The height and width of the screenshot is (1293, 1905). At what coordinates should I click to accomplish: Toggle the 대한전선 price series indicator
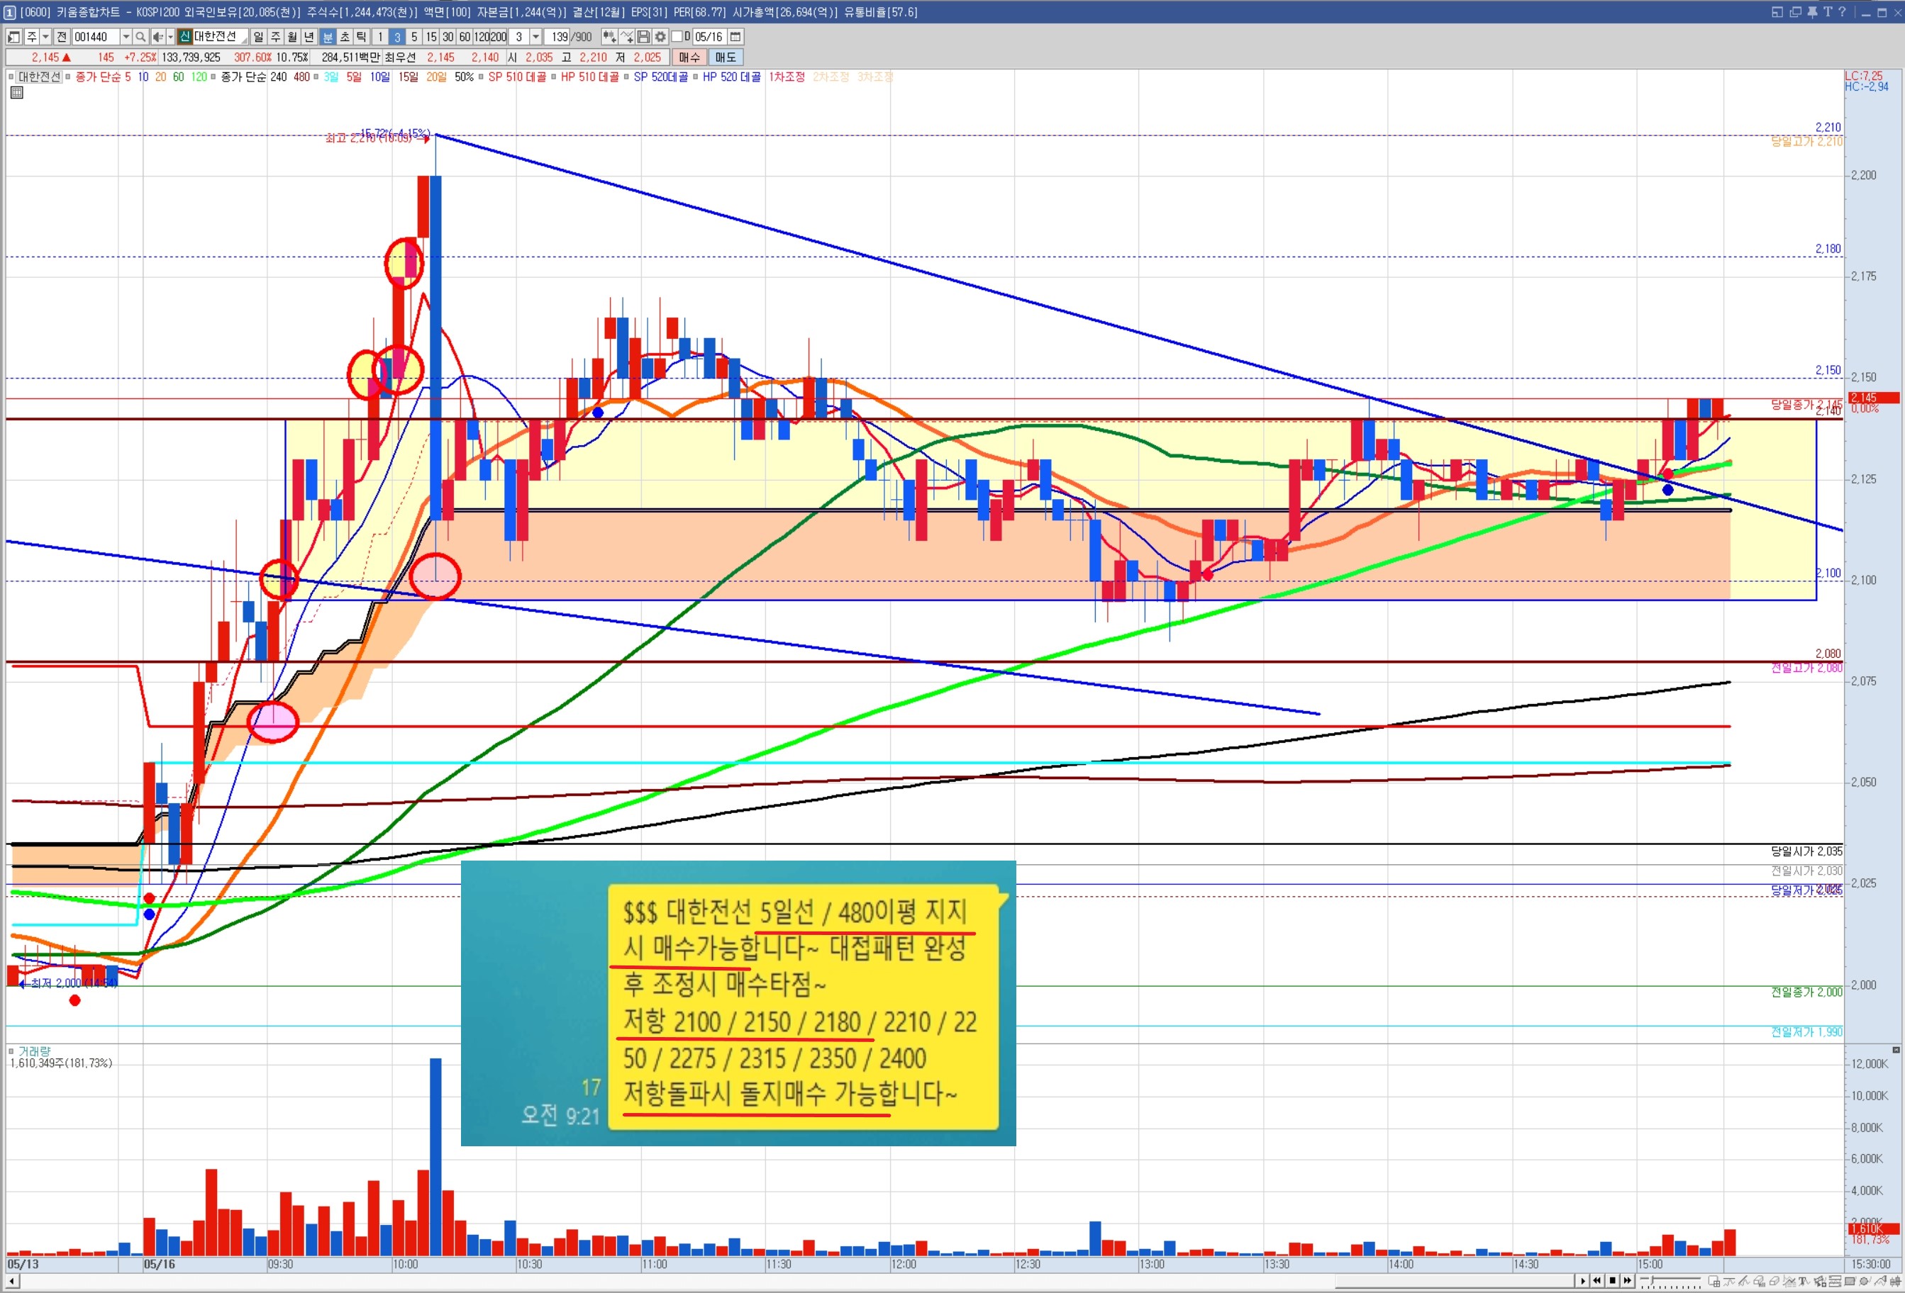point(38,77)
